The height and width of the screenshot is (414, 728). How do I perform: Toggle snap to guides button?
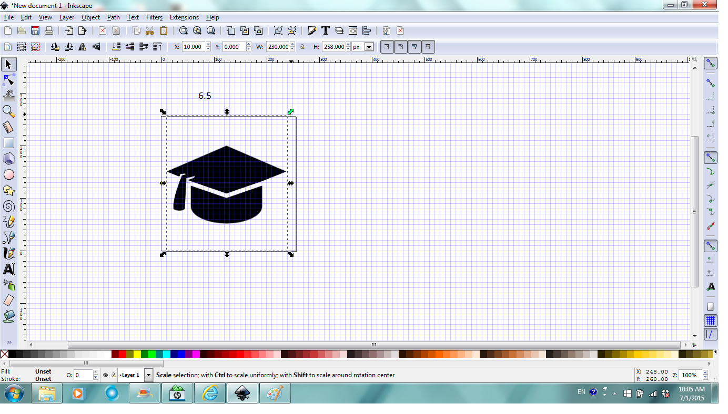711,334
